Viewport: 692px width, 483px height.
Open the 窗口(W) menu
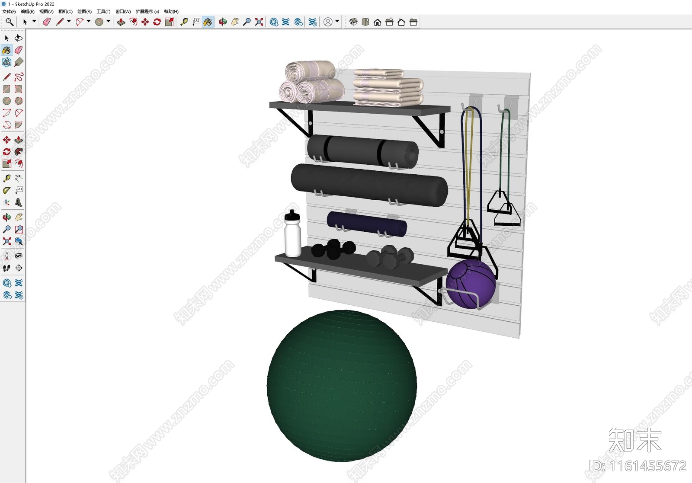point(123,12)
